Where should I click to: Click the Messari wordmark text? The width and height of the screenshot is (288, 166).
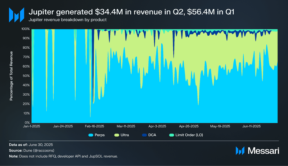(264, 151)
